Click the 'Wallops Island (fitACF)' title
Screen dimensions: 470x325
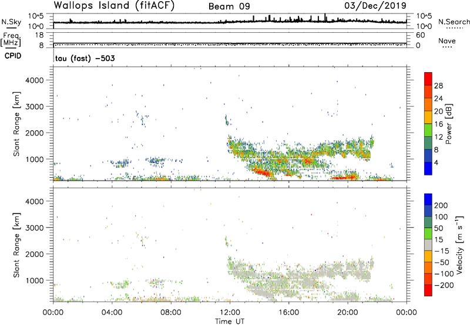[114, 6]
